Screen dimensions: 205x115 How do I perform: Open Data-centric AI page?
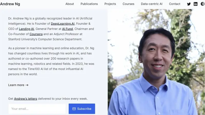tap(152, 4)
